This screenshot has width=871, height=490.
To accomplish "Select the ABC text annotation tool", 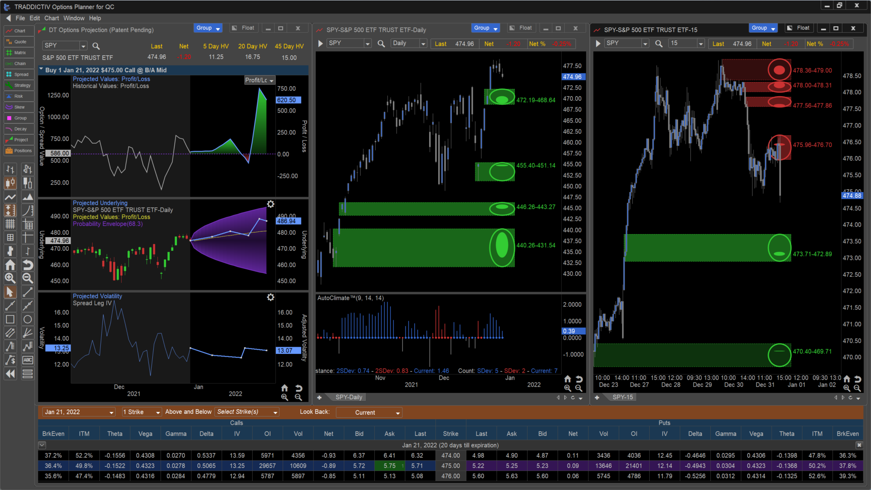I will 28,360.
